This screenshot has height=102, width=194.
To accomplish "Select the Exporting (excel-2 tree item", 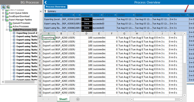I will click(x=27, y=33).
